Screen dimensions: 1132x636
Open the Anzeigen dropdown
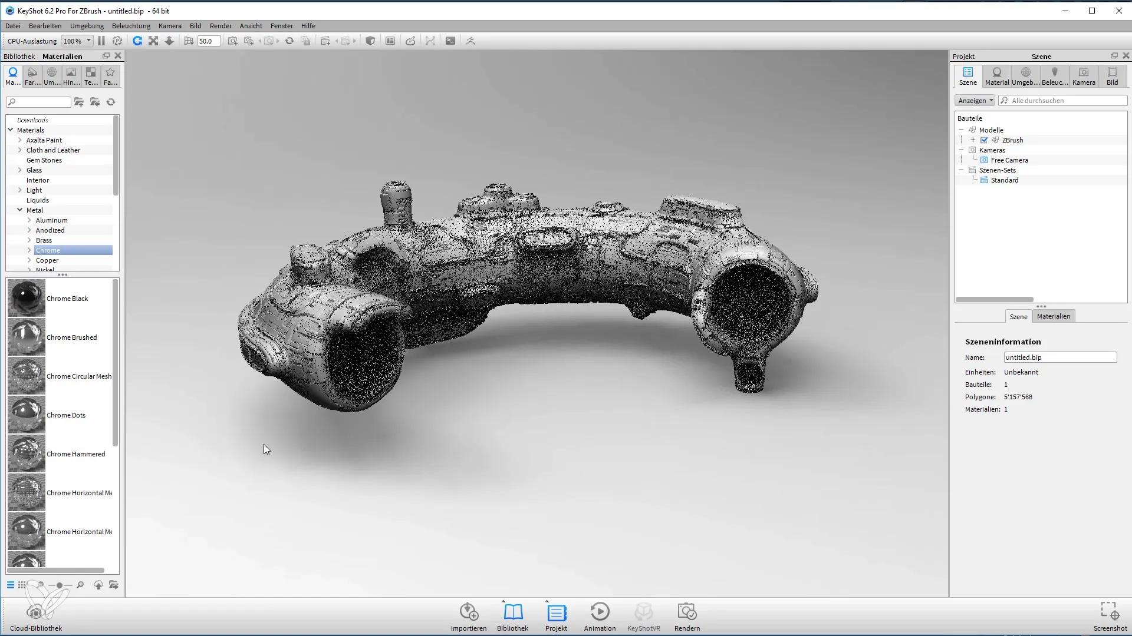click(x=975, y=101)
